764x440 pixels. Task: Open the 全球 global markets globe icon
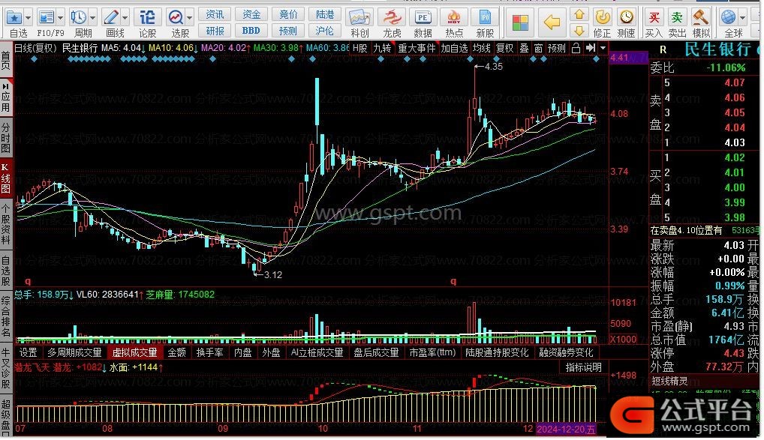pos(729,18)
